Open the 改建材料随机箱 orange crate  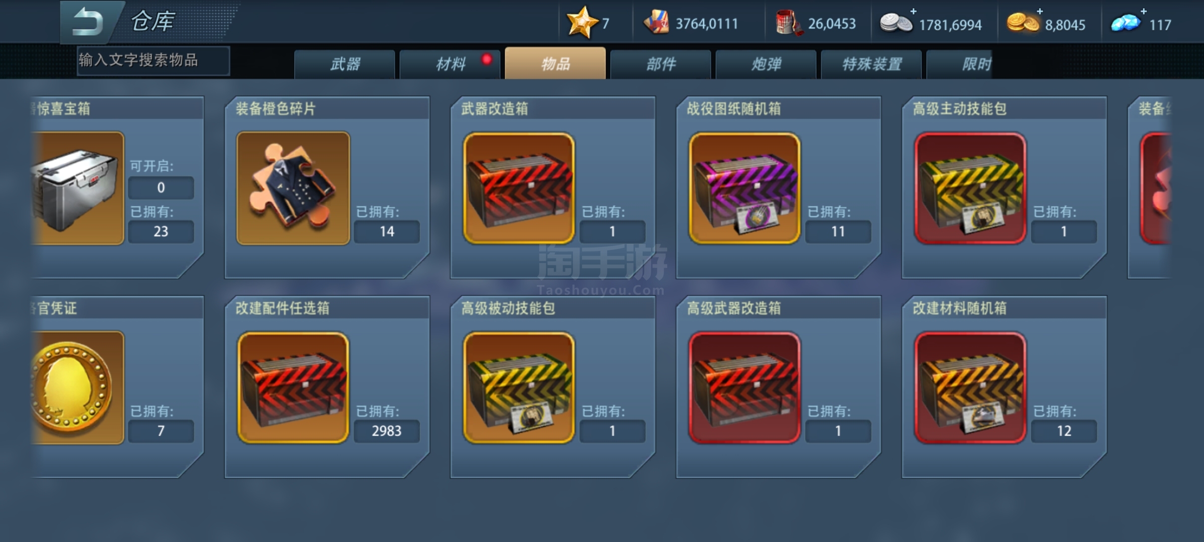[x=970, y=387]
